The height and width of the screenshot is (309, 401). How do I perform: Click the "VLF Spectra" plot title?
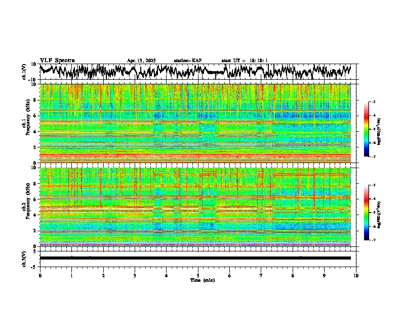click(57, 61)
